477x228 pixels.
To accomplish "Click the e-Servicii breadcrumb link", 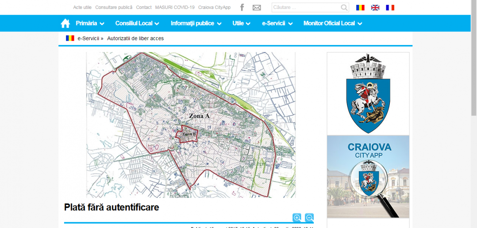I will (88, 38).
